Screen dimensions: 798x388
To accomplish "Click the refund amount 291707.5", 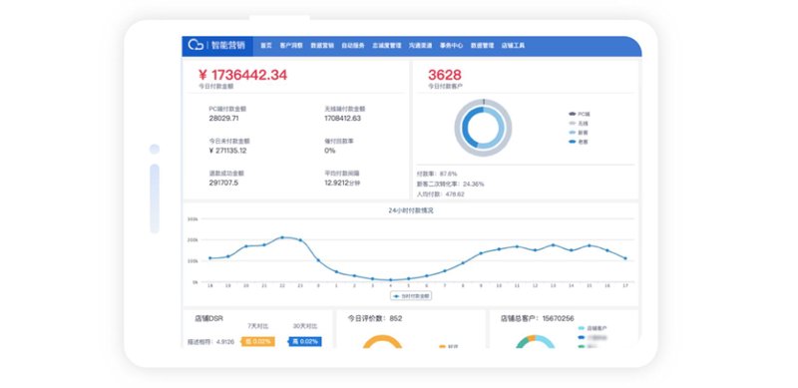I will pos(223,183).
